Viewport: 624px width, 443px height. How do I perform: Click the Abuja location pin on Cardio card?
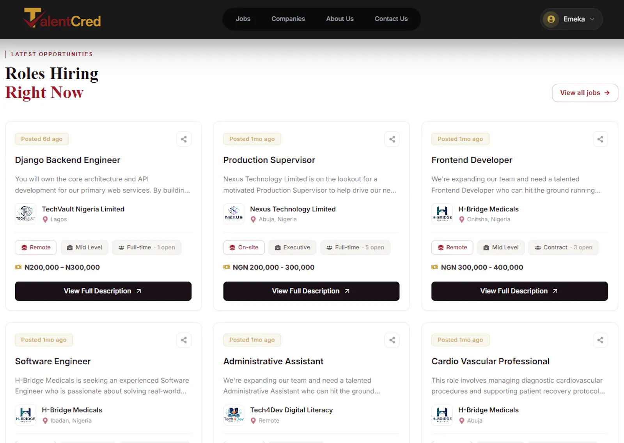462,421
